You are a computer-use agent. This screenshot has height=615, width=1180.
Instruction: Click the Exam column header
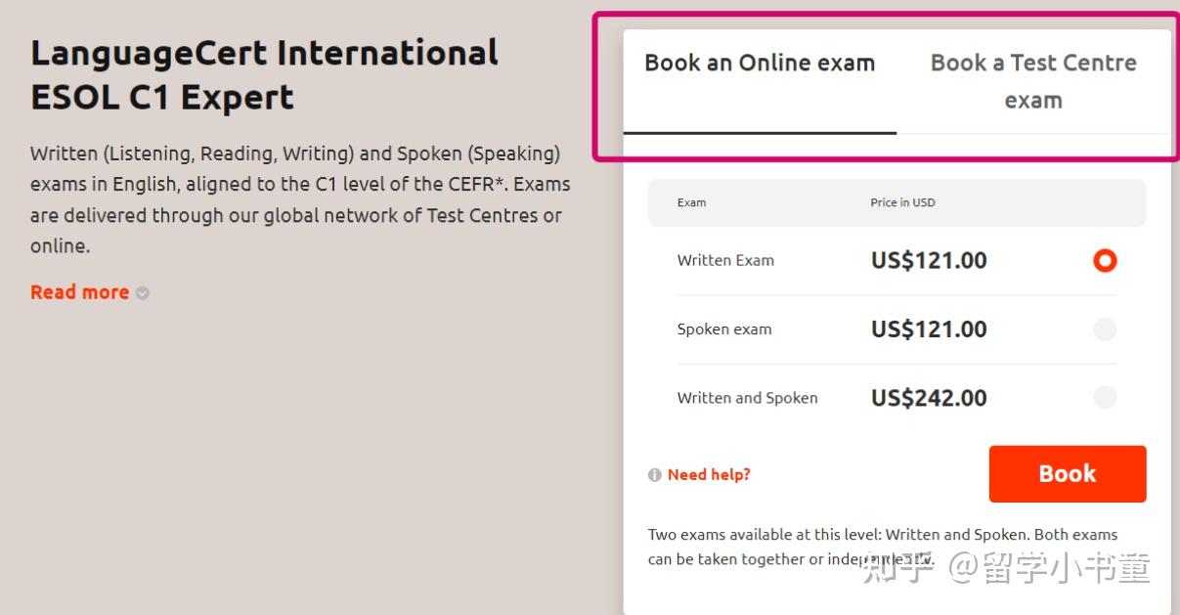[x=691, y=203]
